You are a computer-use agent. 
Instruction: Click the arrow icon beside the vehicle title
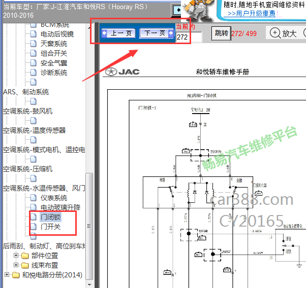[x=177, y=10]
